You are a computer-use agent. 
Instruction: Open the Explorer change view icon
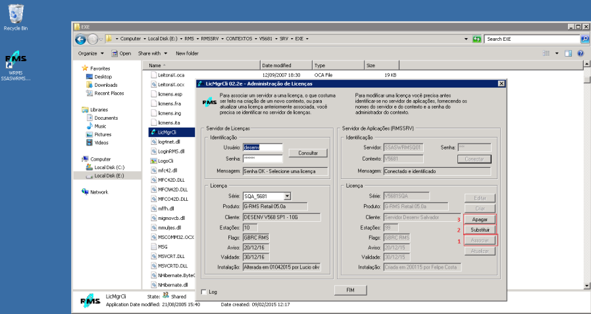pos(546,53)
